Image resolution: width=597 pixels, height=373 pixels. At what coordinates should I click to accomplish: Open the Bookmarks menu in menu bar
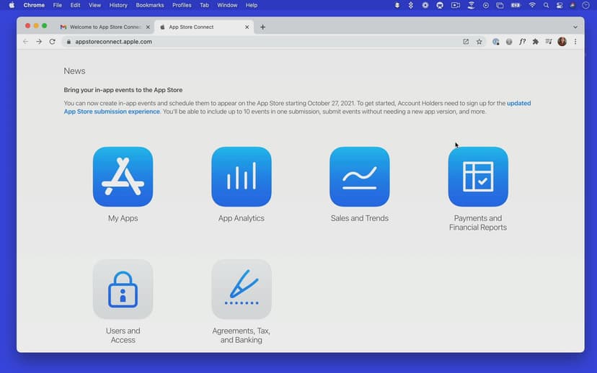149,5
